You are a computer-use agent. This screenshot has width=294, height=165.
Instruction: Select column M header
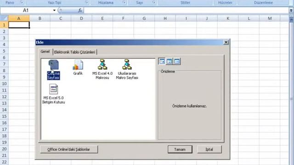click(x=270, y=18)
